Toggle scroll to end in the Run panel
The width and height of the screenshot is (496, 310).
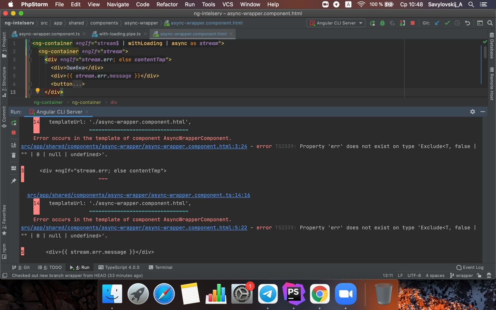pyautogui.click(x=14, y=145)
